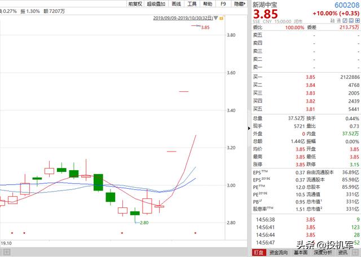The width and height of the screenshot is (361, 257).
Task: Click the 14:56:38 trade row
Action: click(306, 219)
